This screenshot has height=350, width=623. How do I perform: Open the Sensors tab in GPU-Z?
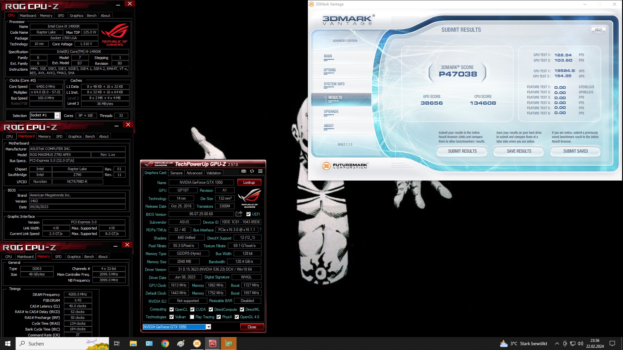click(x=176, y=173)
